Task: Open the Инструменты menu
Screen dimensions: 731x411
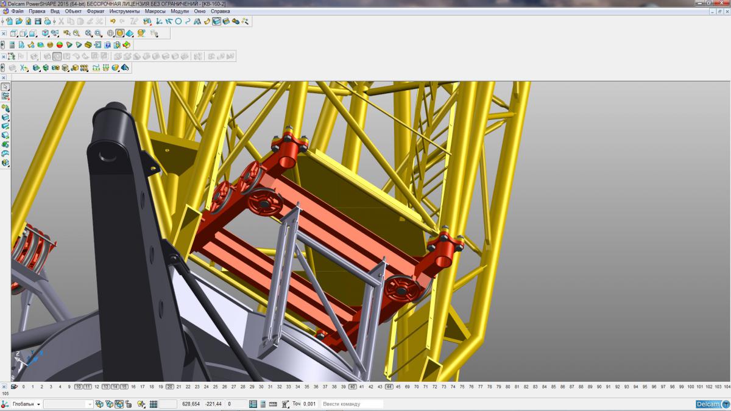Action: pos(124,11)
